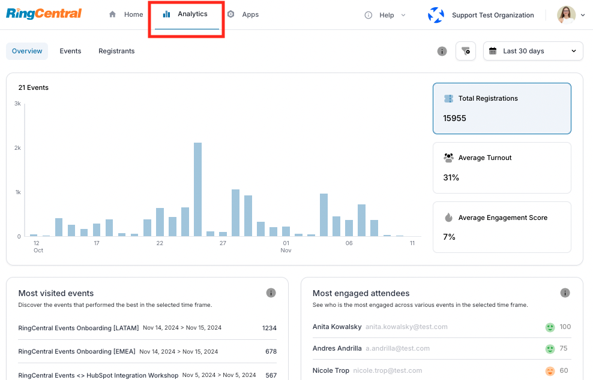Click Andres Andrilla's green smiley icon
Viewport: 593px width, 380px height.
pyautogui.click(x=550, y=349)
